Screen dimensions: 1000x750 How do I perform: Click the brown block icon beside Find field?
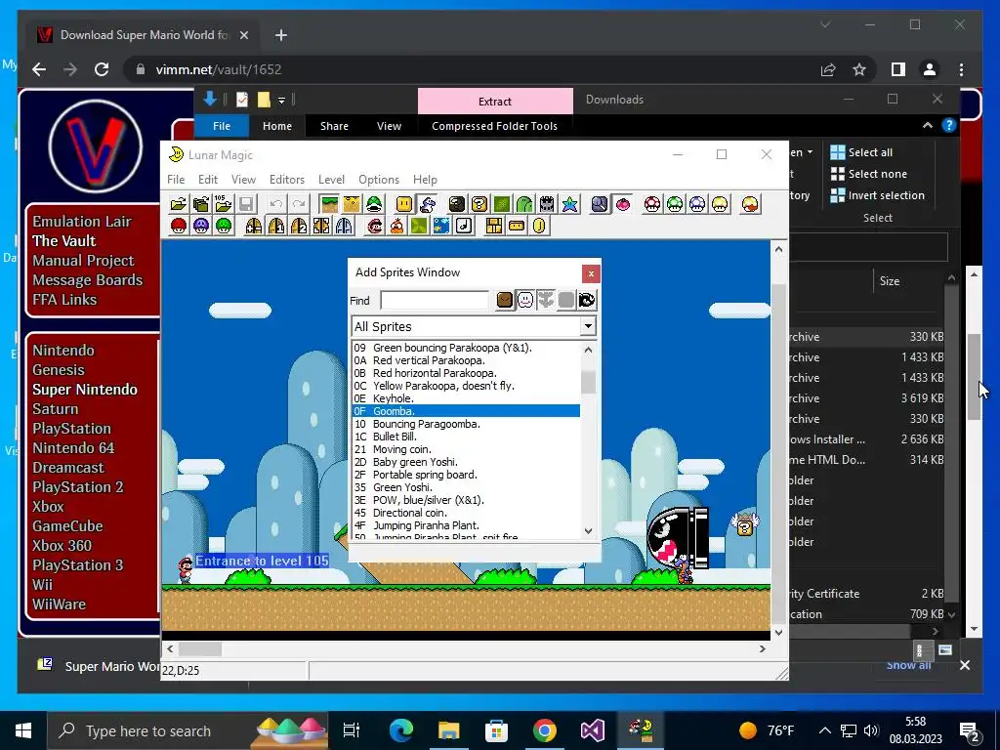tap(505, 300)
